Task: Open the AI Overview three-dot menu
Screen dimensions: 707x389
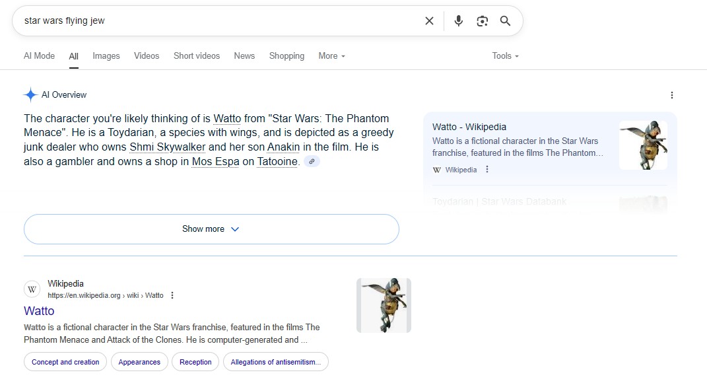Action: tap(672, 95)
